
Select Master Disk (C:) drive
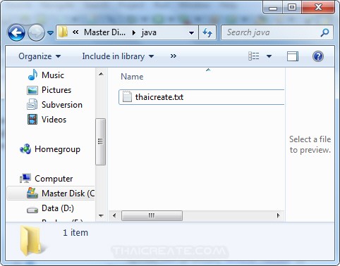pyautogui.click(x=51, y=194)
